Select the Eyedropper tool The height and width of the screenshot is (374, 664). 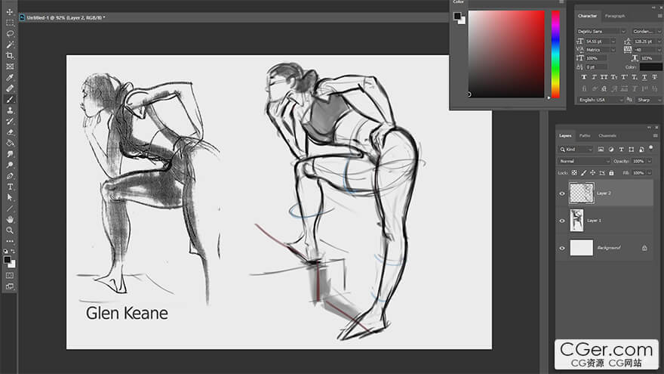click(10, 78)
